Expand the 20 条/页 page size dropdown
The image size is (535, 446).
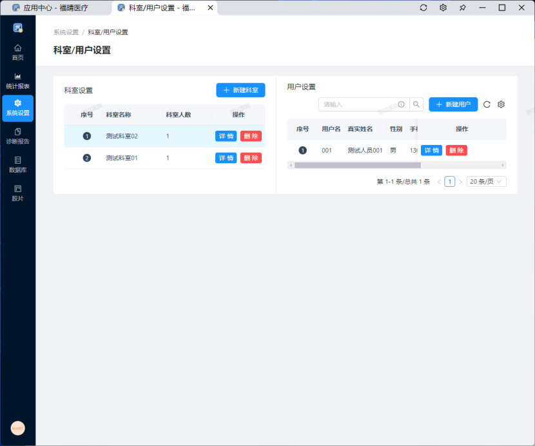point(487,182)
